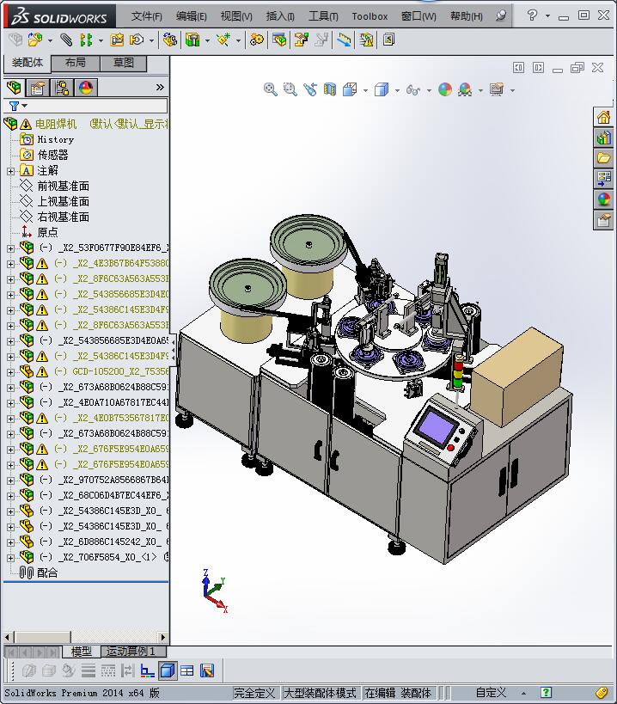Select the Move Component tool

(136, 40)
